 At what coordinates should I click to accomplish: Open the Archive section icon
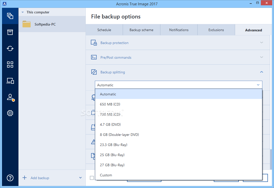[10, 32]
